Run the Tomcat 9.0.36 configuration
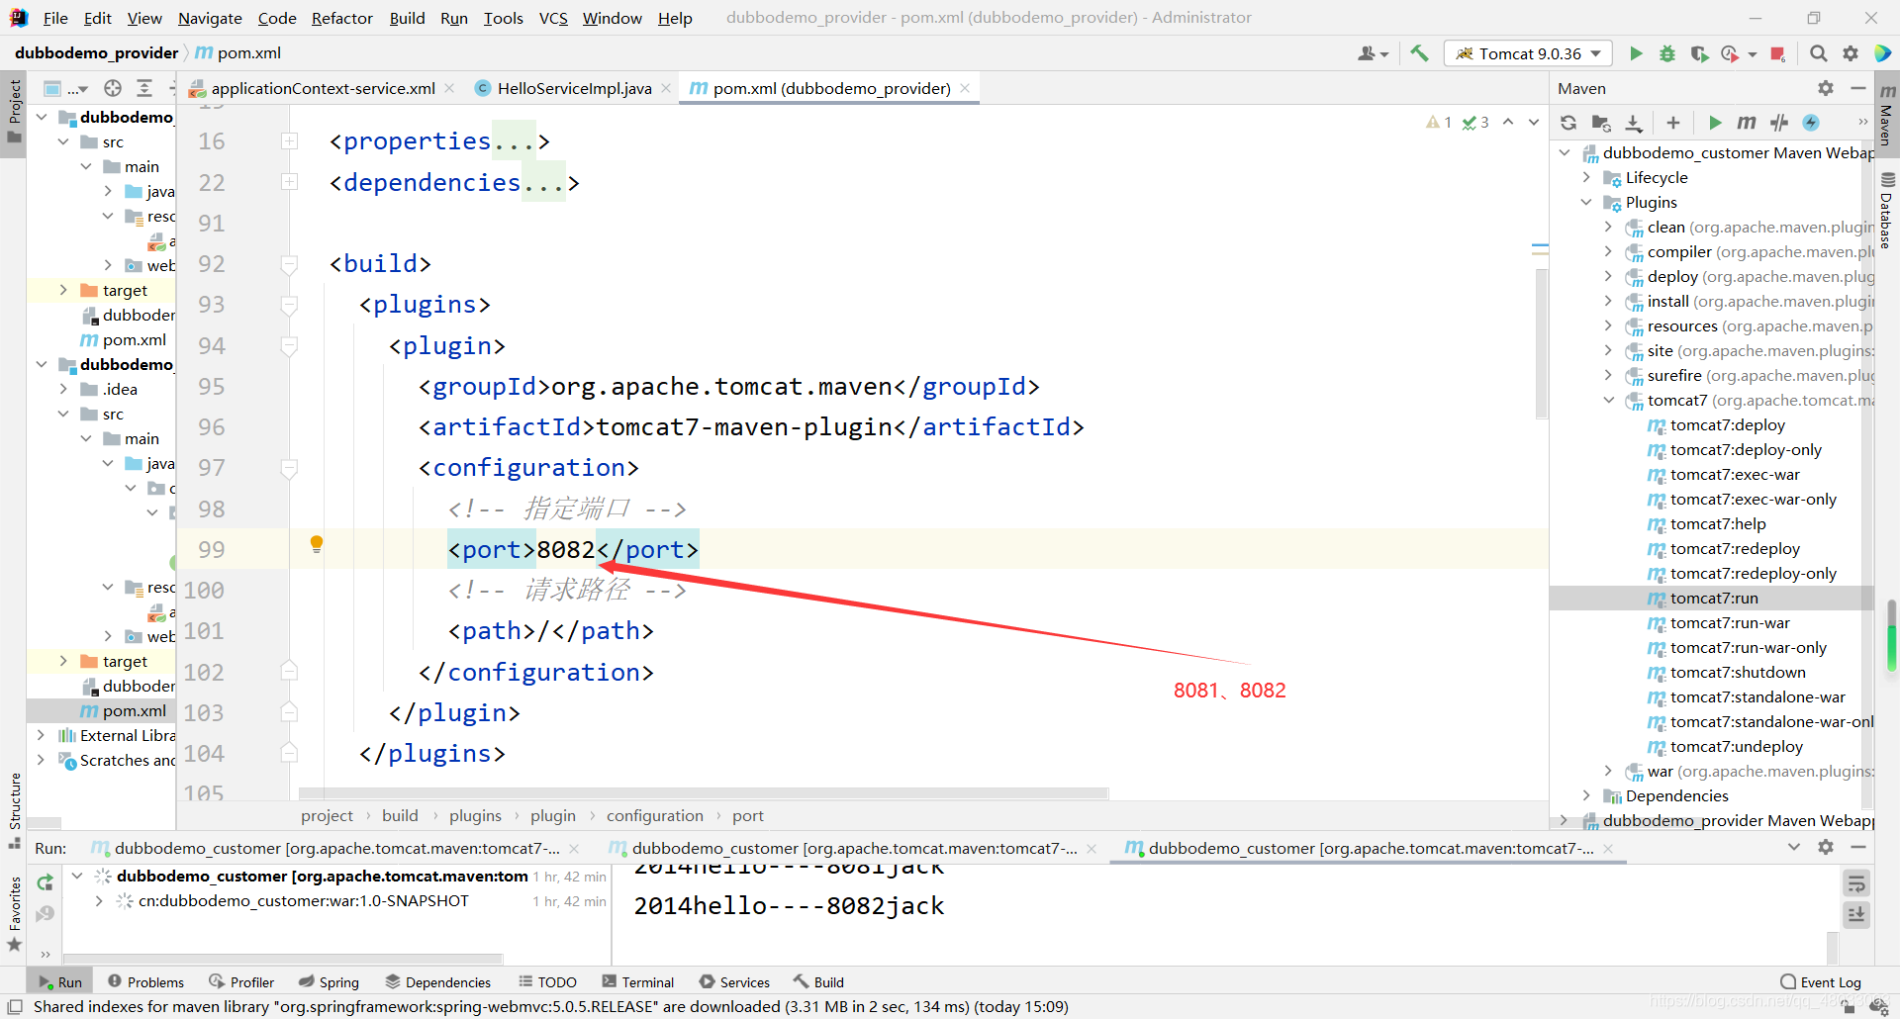Screen dimensions: 1900x1019 click(x=1636, y=53)
